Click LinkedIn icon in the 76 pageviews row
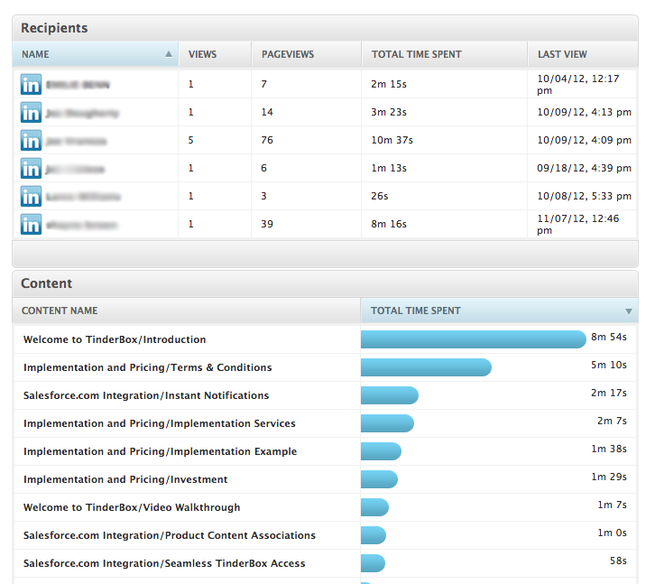 31,141
